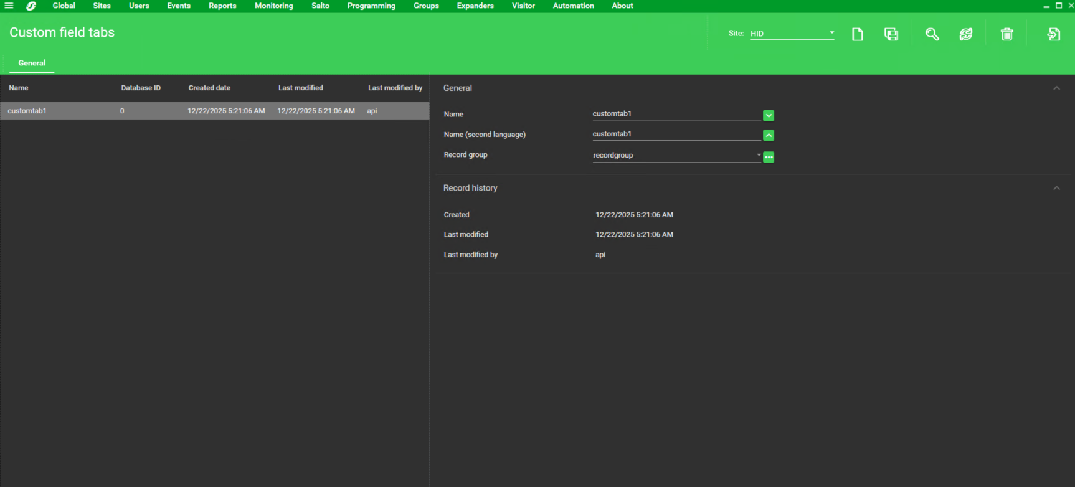Screen dimensions: 1075x487
Task: Open the Global menu
Action: point(64,6)
